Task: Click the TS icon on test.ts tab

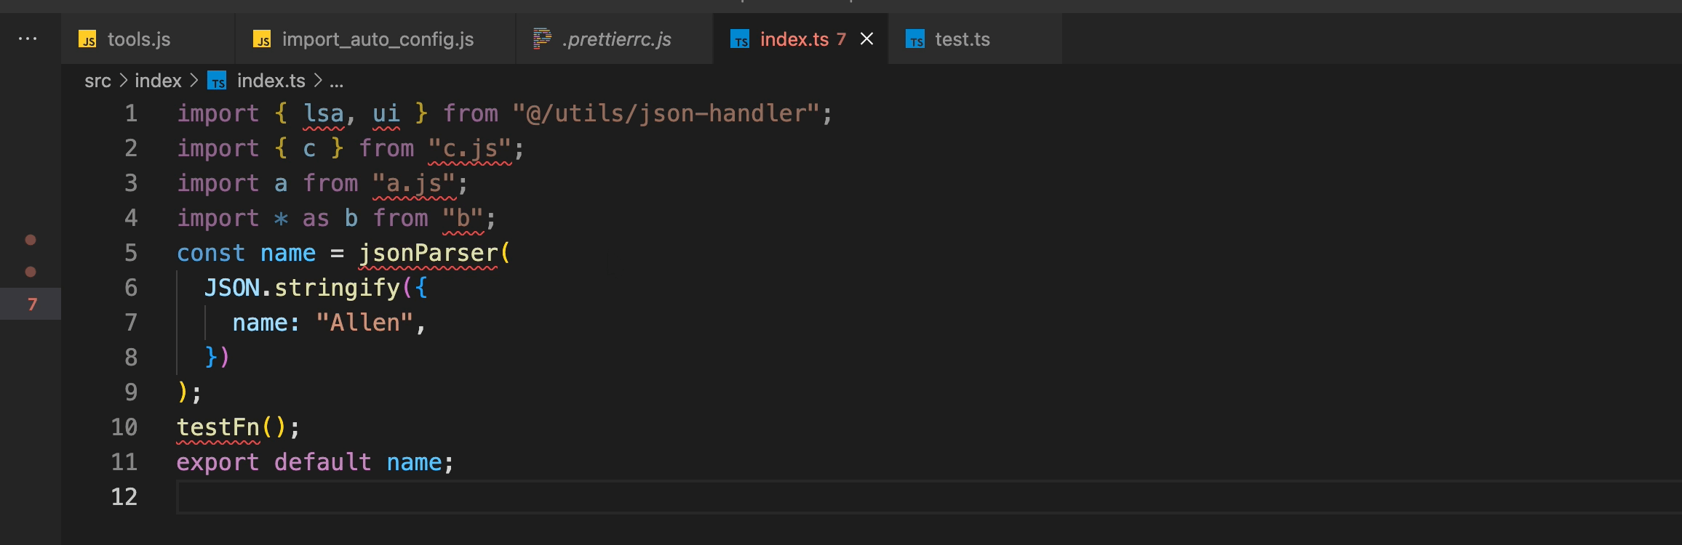Action: (915, 39)
